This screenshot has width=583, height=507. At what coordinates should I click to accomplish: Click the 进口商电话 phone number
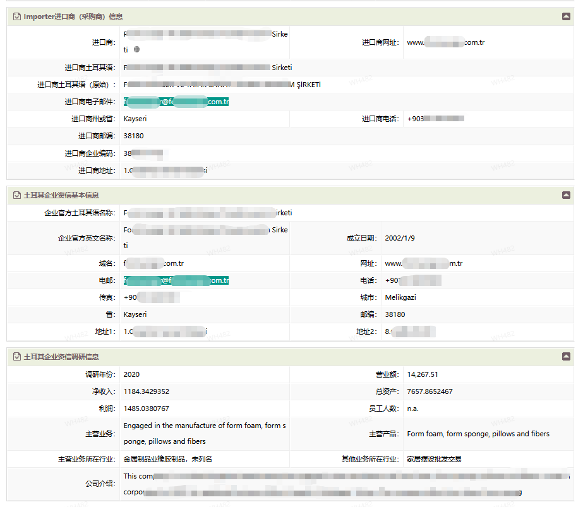click(436, 119)
